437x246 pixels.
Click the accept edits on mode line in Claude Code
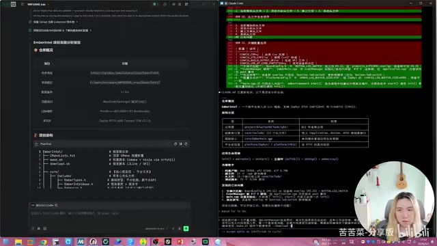coord(252,232)
